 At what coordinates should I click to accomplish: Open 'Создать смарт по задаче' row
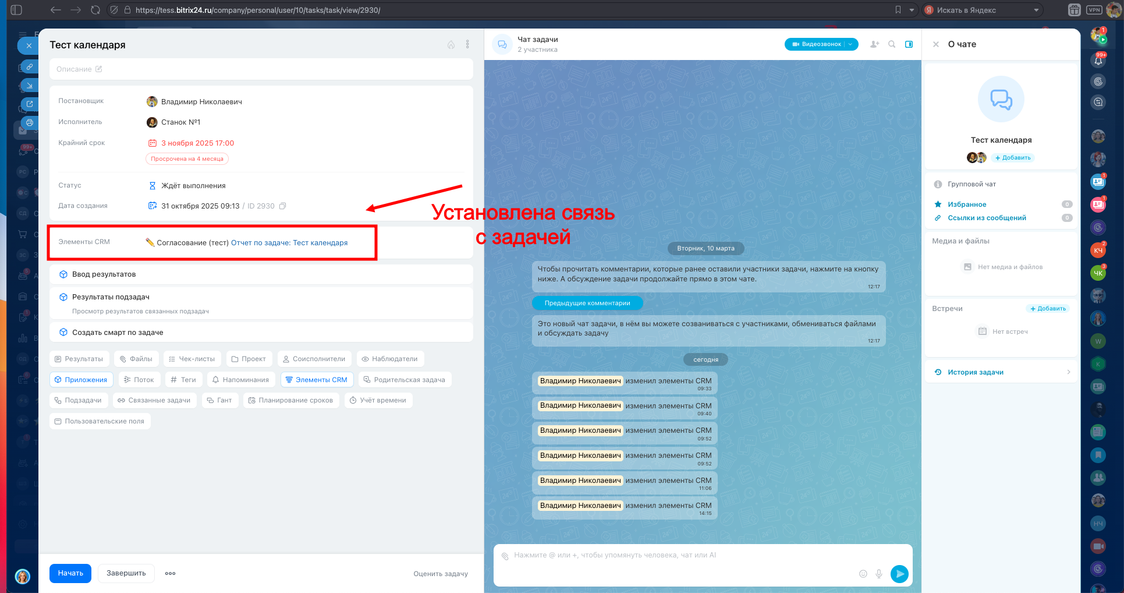pos(261,333)
